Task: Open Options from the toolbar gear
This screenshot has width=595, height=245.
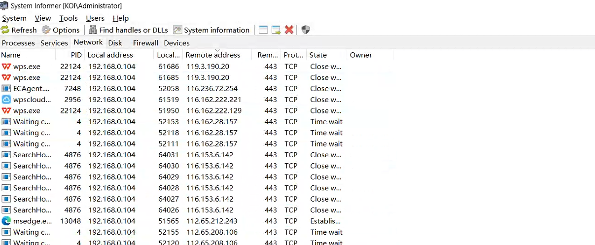Action: click(x=61, y=30)
